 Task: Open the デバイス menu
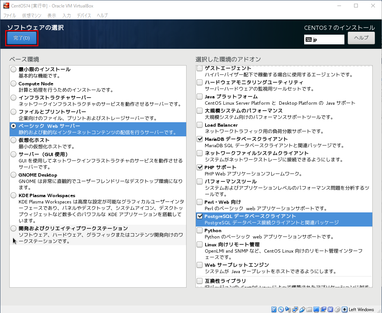click(x=84, y=15)
